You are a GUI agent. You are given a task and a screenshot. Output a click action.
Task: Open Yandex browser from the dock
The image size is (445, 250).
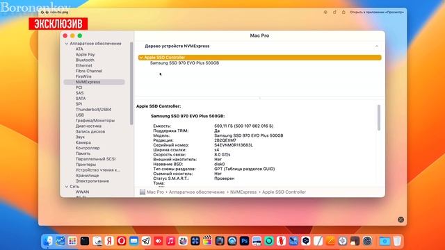point(109,241)
